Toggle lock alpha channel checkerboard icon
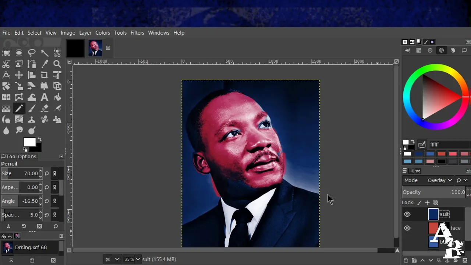471x265 pixels. pos(436,203)
